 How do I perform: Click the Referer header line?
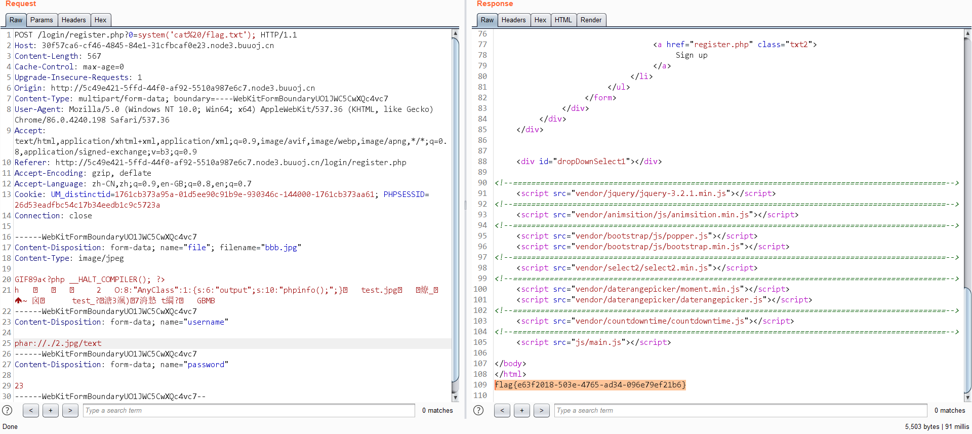click(210, 163)
